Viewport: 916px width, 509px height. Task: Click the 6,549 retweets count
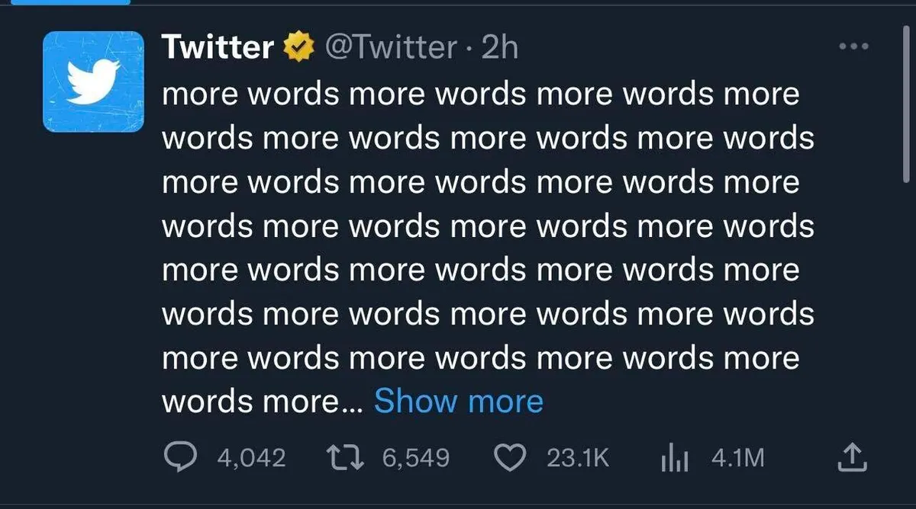pos(415,458)
